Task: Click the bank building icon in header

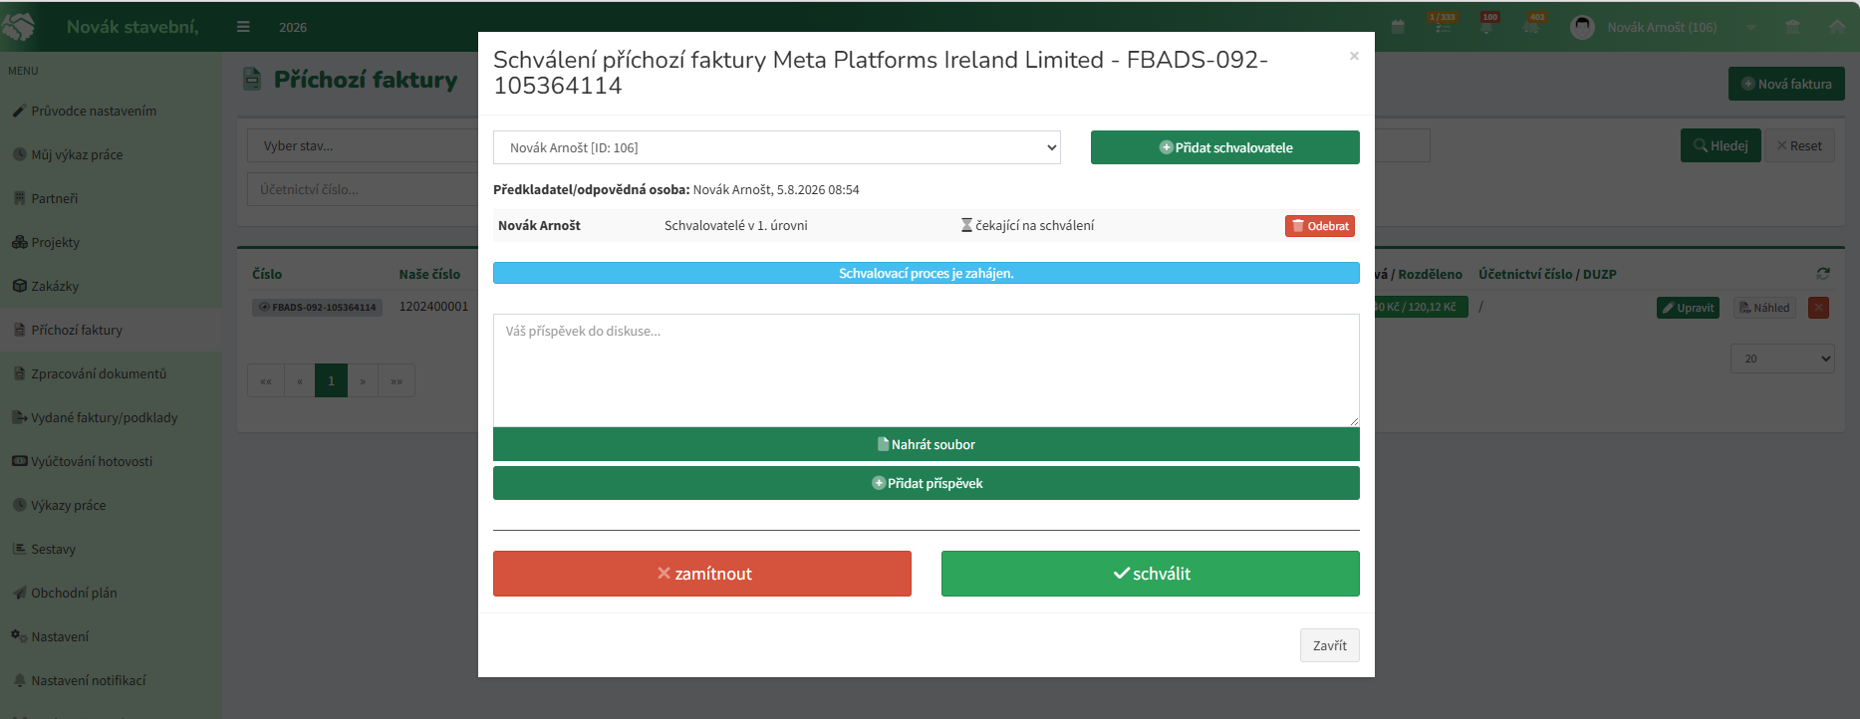Action: 1792,27
